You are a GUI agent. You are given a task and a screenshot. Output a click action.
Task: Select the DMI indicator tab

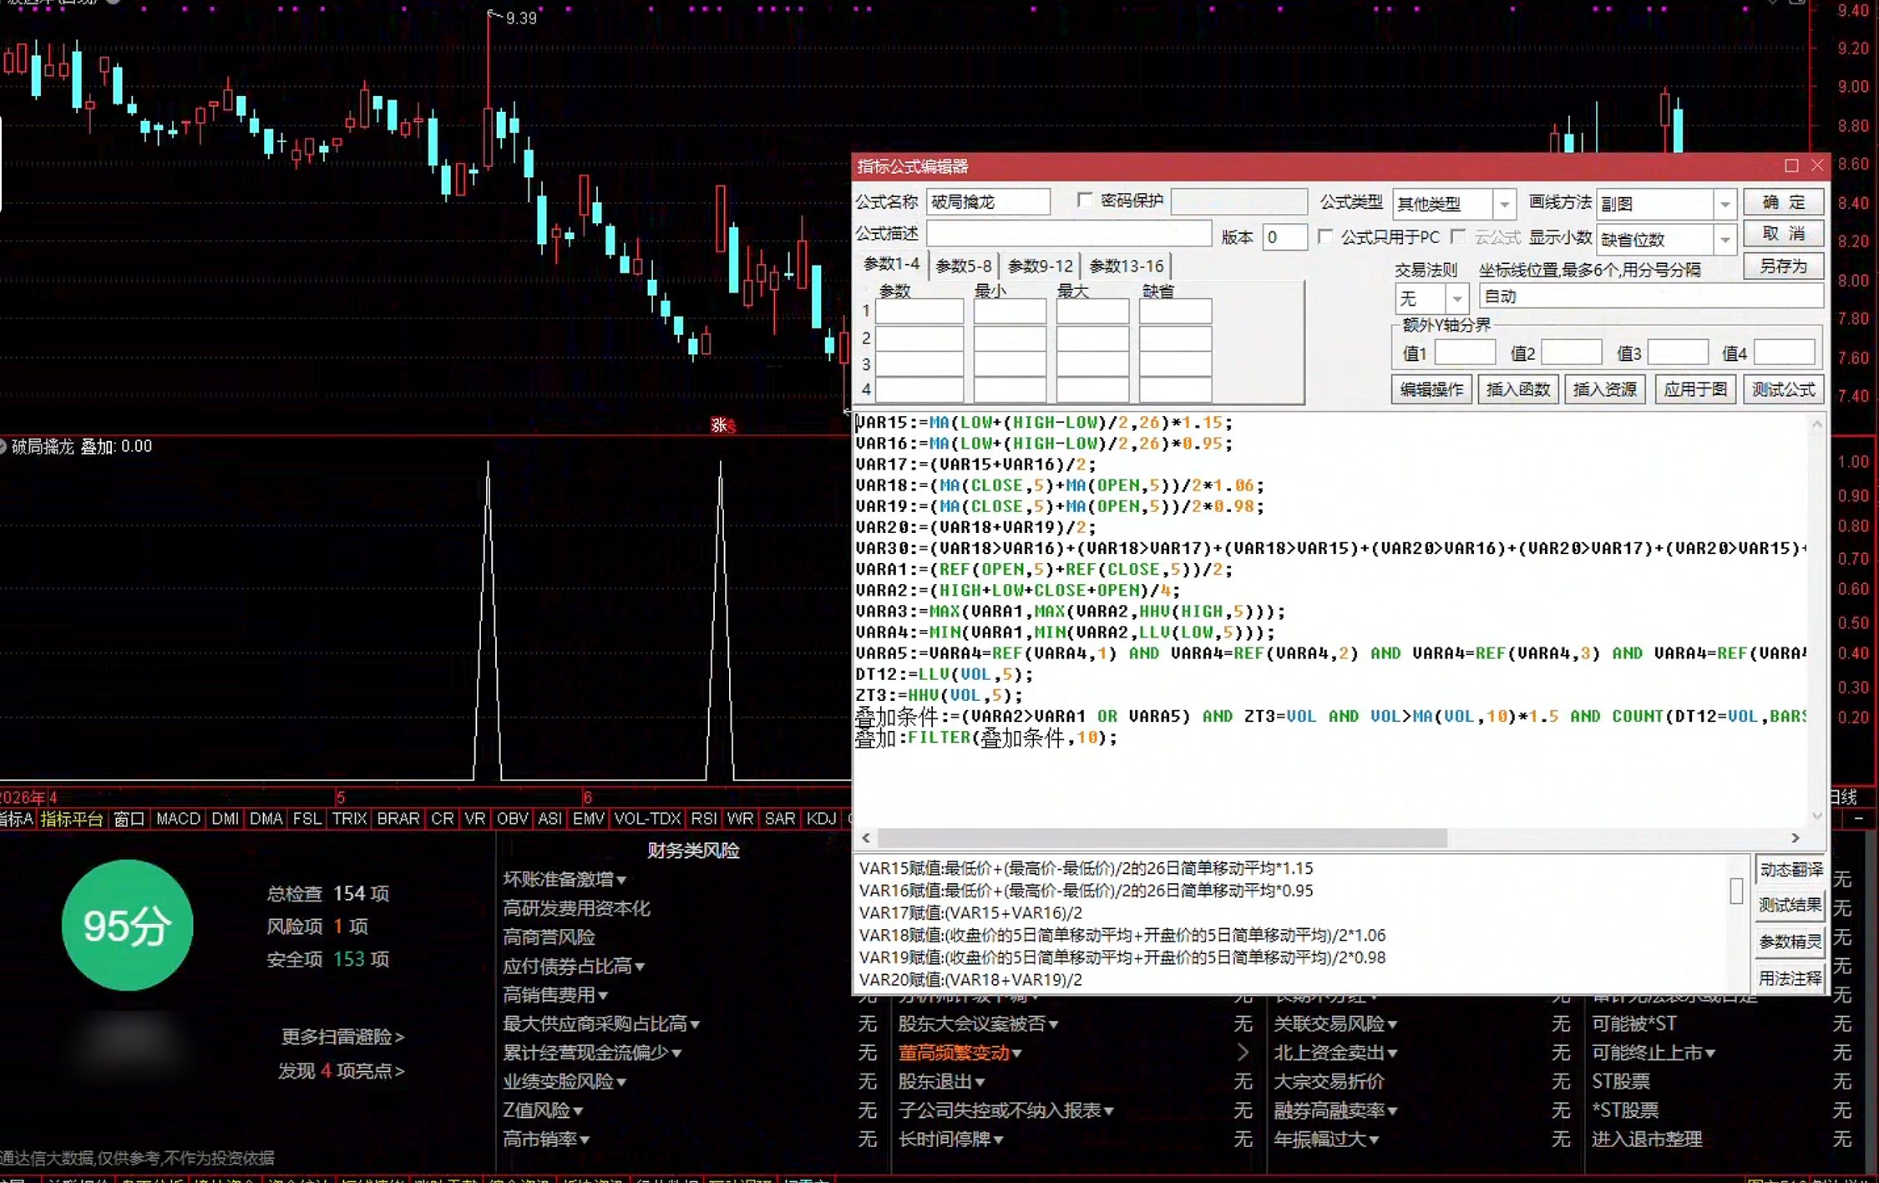(x=225, y=819)
